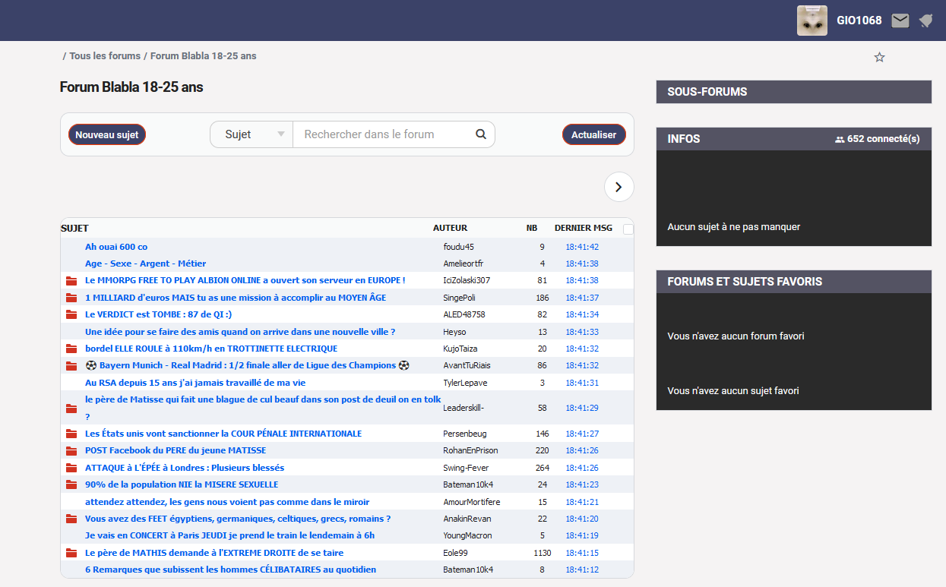Navigate to Tous les forums breadcrumb
The image size is (946, 587).
click(x=105, y=56)
